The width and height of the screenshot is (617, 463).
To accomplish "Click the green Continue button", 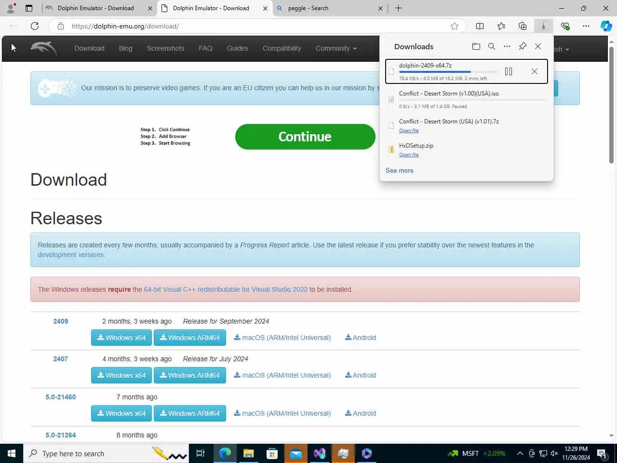I will (x=305, y=136).
